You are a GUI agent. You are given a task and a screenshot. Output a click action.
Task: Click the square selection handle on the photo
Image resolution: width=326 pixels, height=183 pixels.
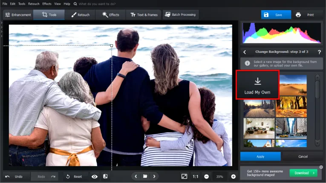coord(112,46)
